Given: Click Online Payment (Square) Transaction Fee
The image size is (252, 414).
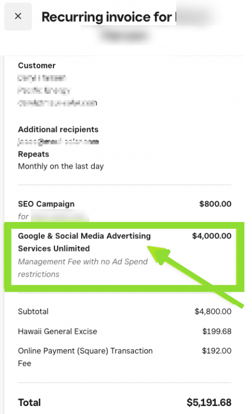Looking at the screenshot, I should [x=85, y=357].
